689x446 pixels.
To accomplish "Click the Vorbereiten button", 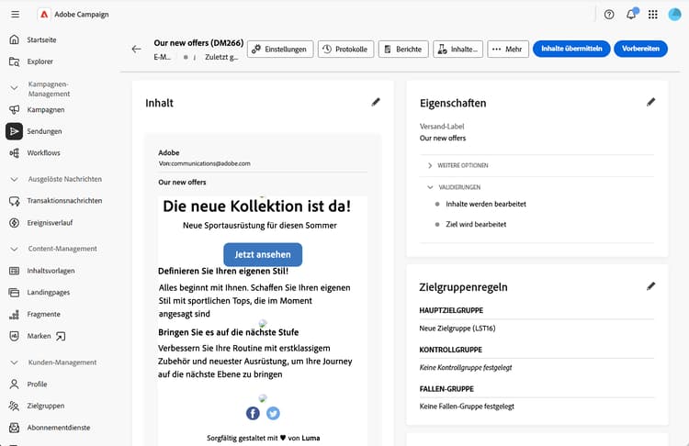I will [640, 49].
